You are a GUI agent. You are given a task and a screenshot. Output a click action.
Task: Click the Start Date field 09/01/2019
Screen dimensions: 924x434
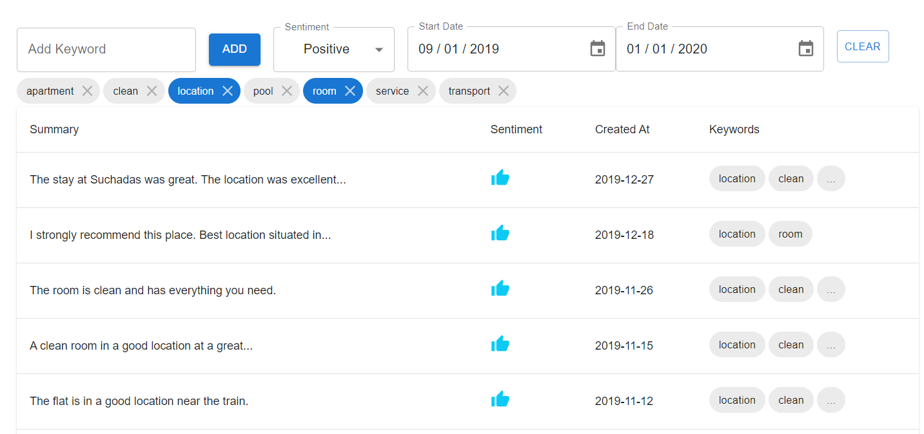pos(511,49)
